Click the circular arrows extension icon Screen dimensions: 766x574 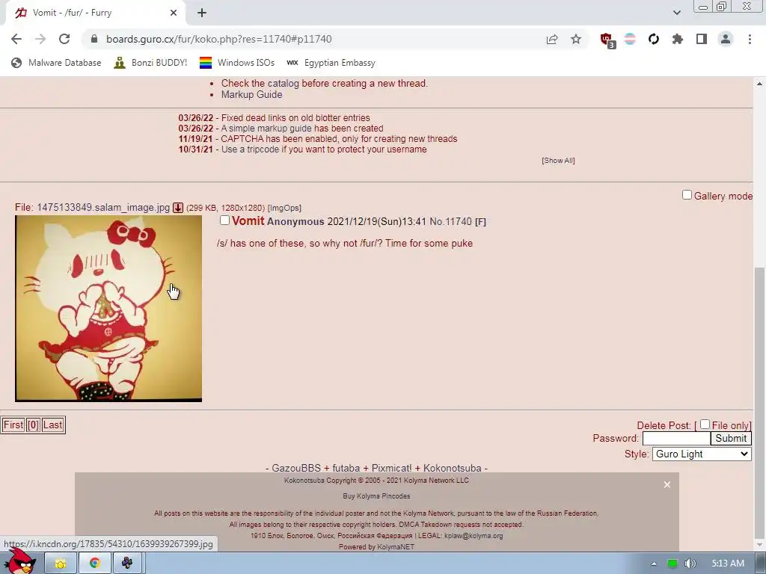(x=654, y=39)
